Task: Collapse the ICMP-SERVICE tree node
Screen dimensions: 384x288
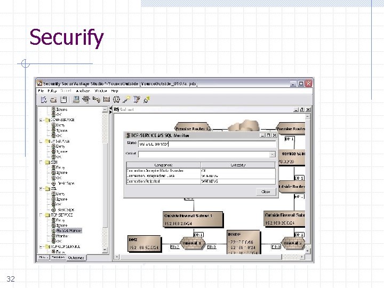Action: pos(41,120)
